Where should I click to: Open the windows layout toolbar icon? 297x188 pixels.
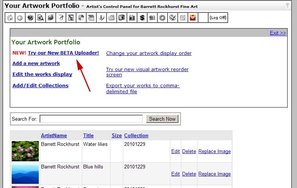pos(91,18)
